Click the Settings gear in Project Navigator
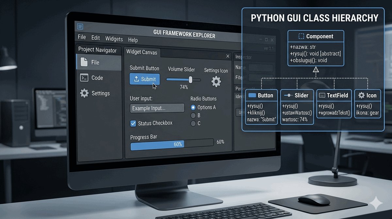The image size is (392, 219). pyautogui.click(x=84, y=93)
